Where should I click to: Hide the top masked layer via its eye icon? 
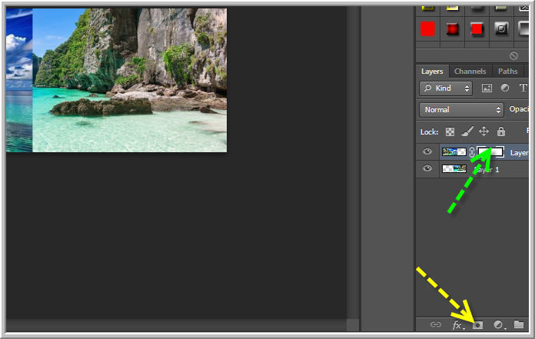[x=427, y=152]
